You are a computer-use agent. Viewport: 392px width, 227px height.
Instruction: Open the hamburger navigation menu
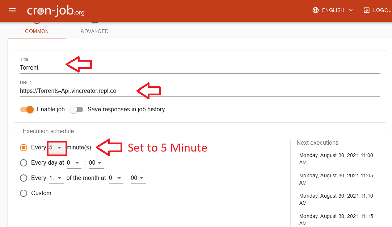pos(12,10)
